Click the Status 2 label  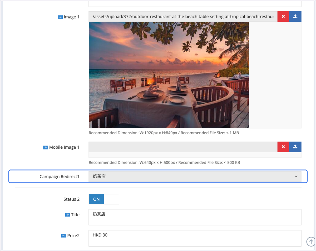coord(71,199)
